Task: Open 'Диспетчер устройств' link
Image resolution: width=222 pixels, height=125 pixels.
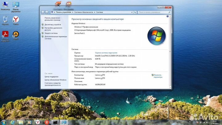Action: [53, 24]
